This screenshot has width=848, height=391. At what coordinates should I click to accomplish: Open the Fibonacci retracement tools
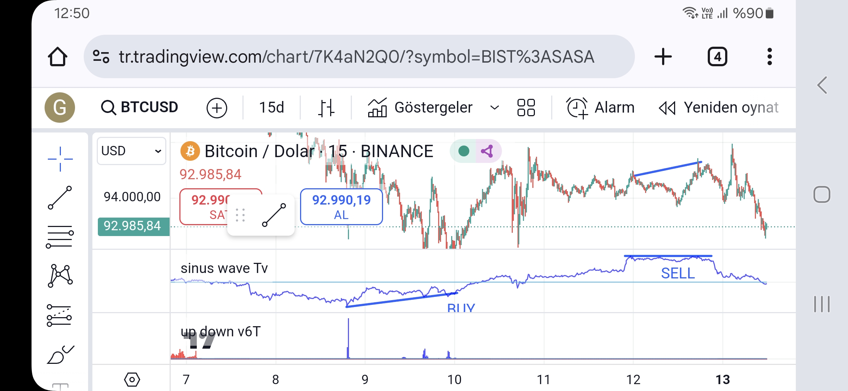(60, 237)
